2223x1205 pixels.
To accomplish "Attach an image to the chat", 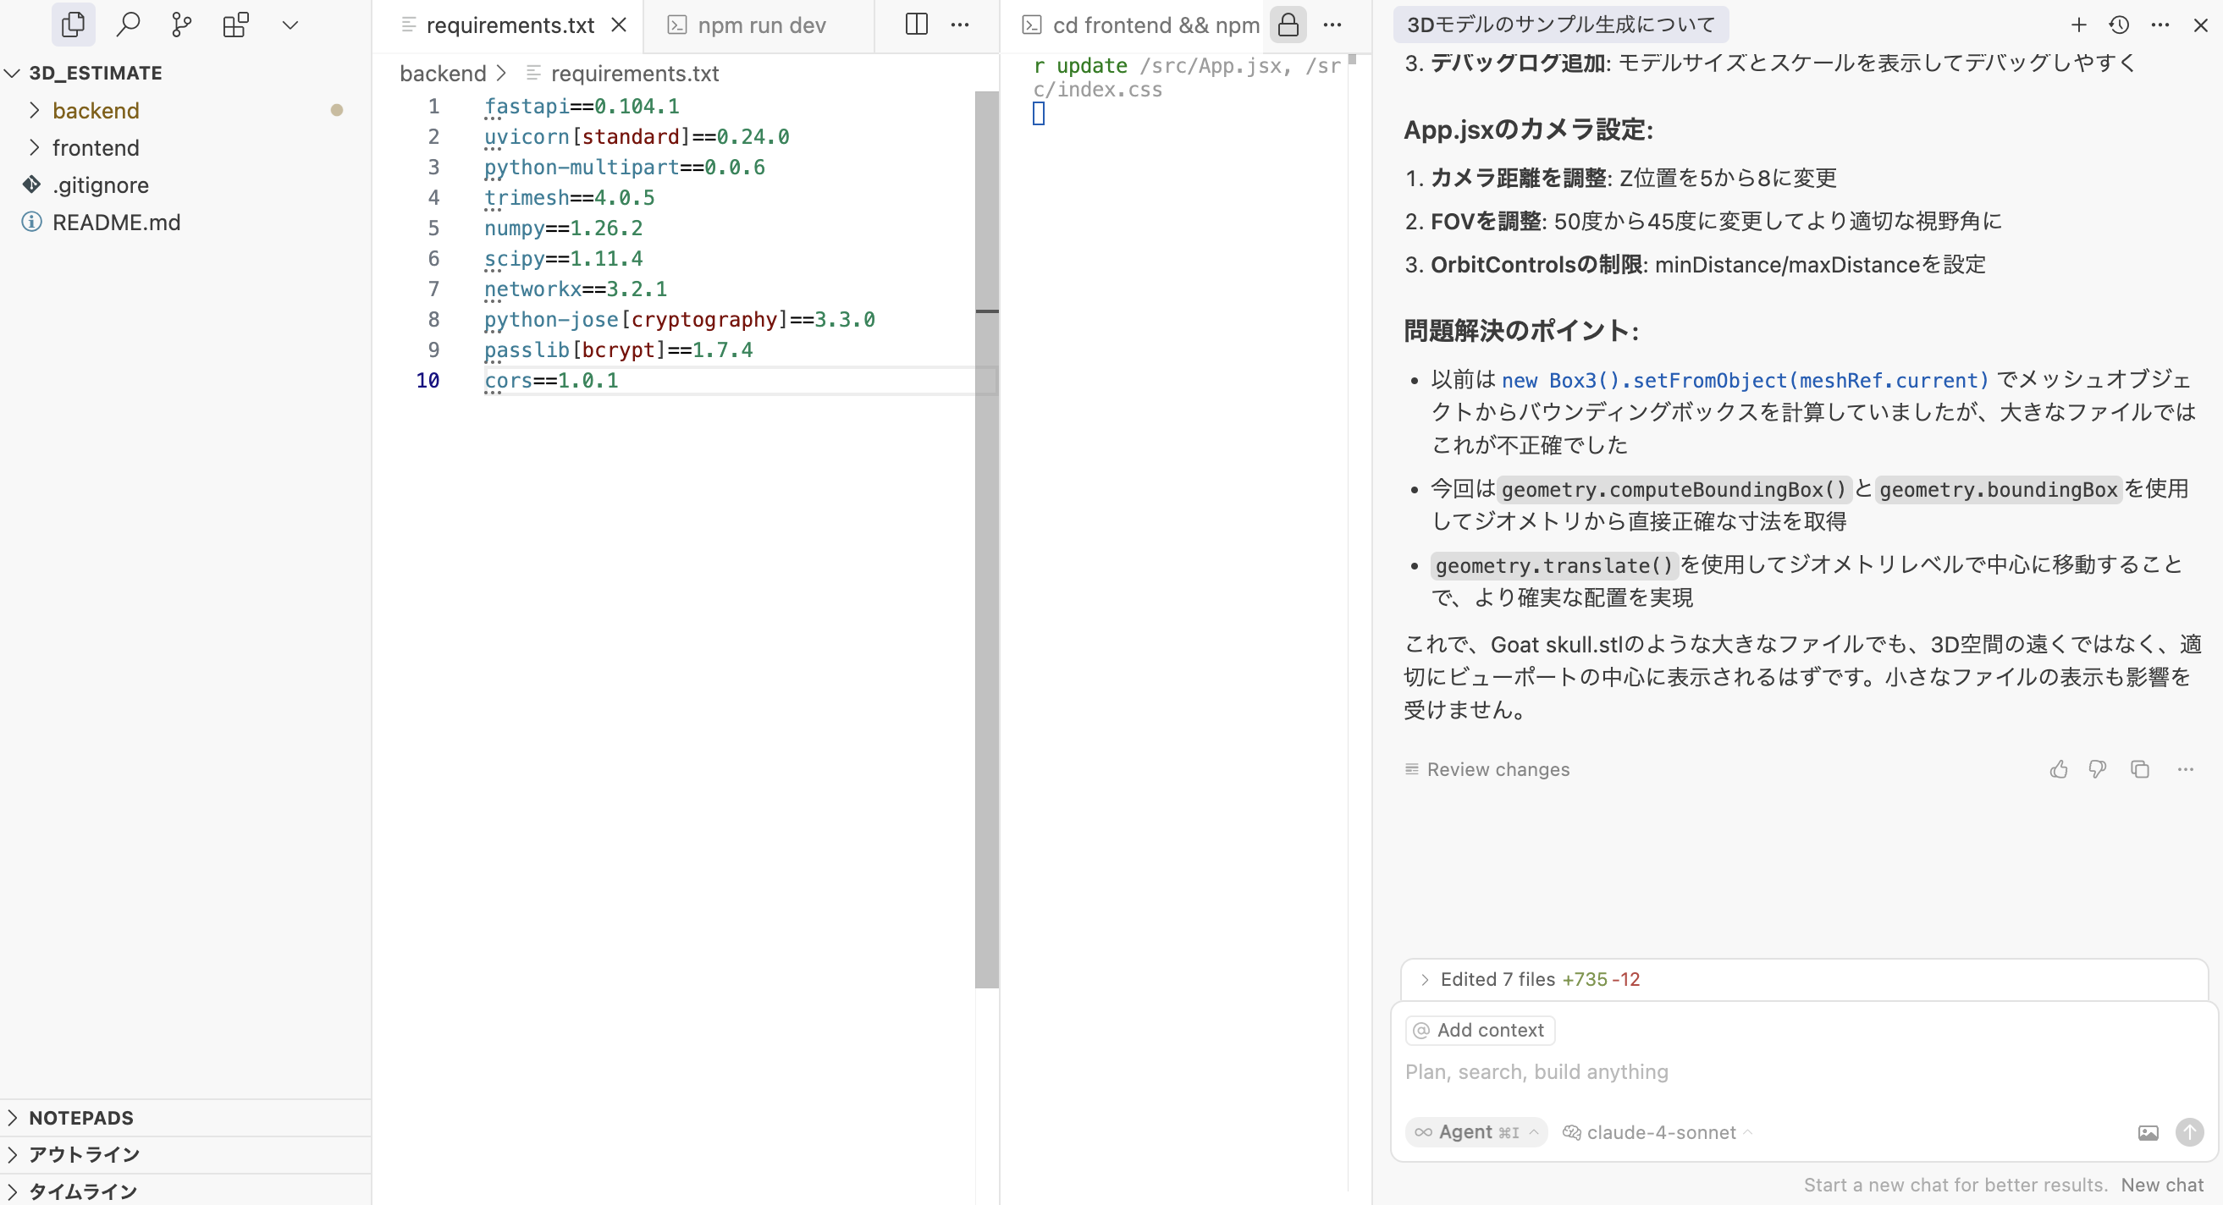I will [x=2148, y=1131].
